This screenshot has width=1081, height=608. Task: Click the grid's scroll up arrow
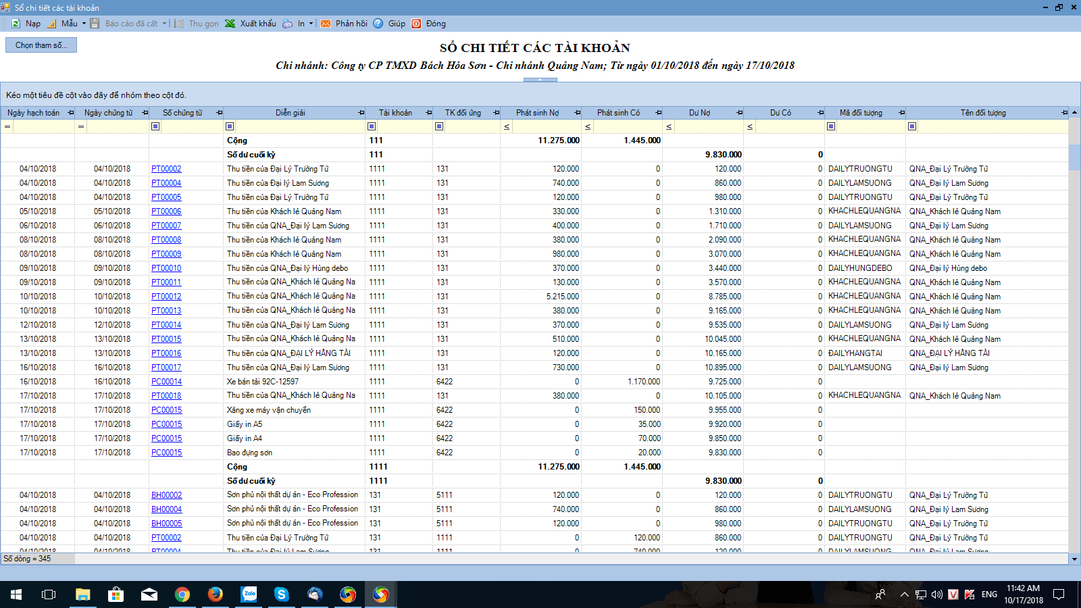coord(1074,112)
